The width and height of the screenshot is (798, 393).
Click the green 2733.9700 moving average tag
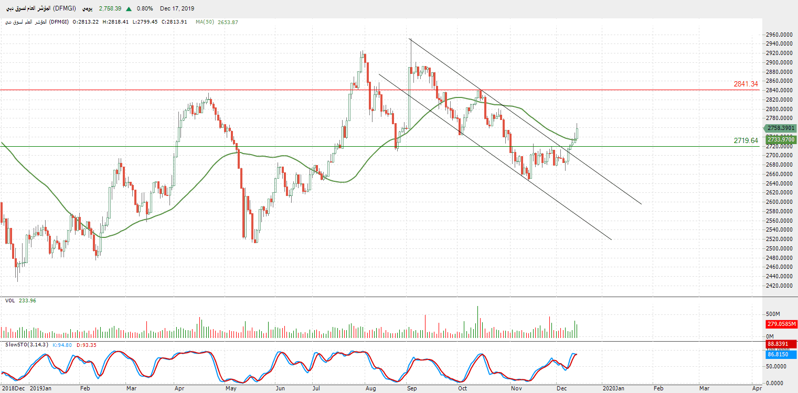click(781, 139)
